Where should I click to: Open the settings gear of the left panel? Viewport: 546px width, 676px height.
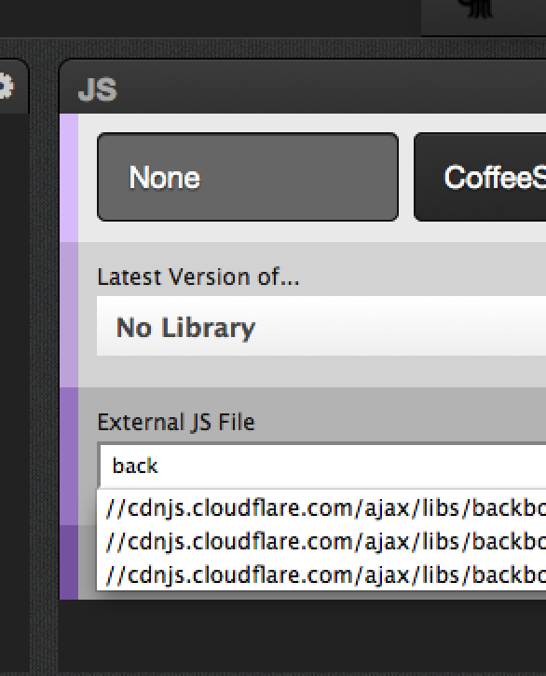tap(6, 87)
